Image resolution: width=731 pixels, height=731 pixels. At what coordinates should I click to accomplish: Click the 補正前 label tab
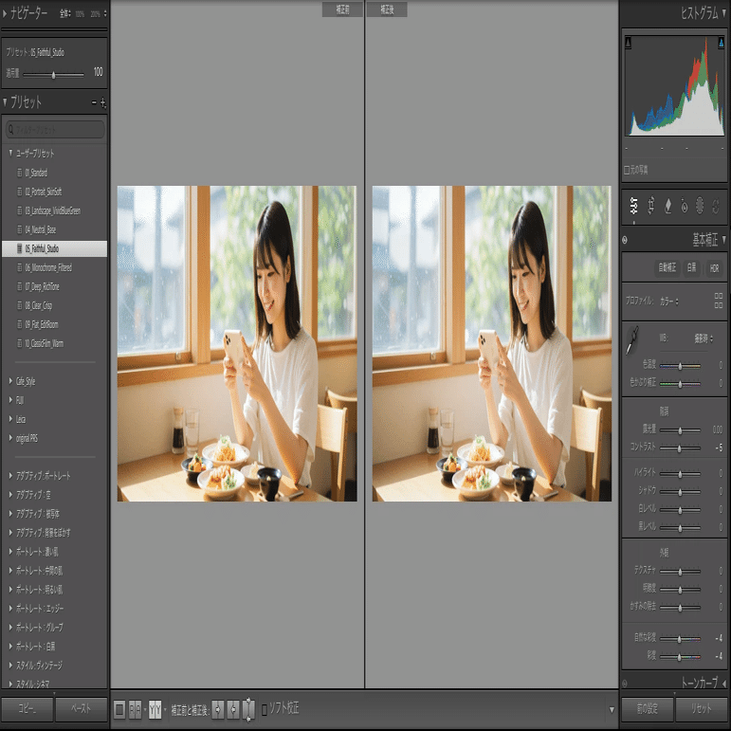pyautogui.click(x=342, y=9)
